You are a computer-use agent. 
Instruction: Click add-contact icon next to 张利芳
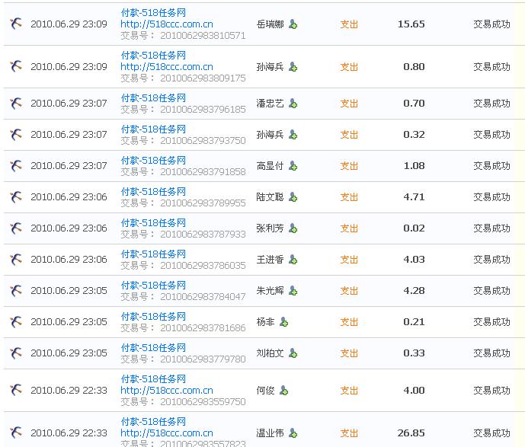293,228
